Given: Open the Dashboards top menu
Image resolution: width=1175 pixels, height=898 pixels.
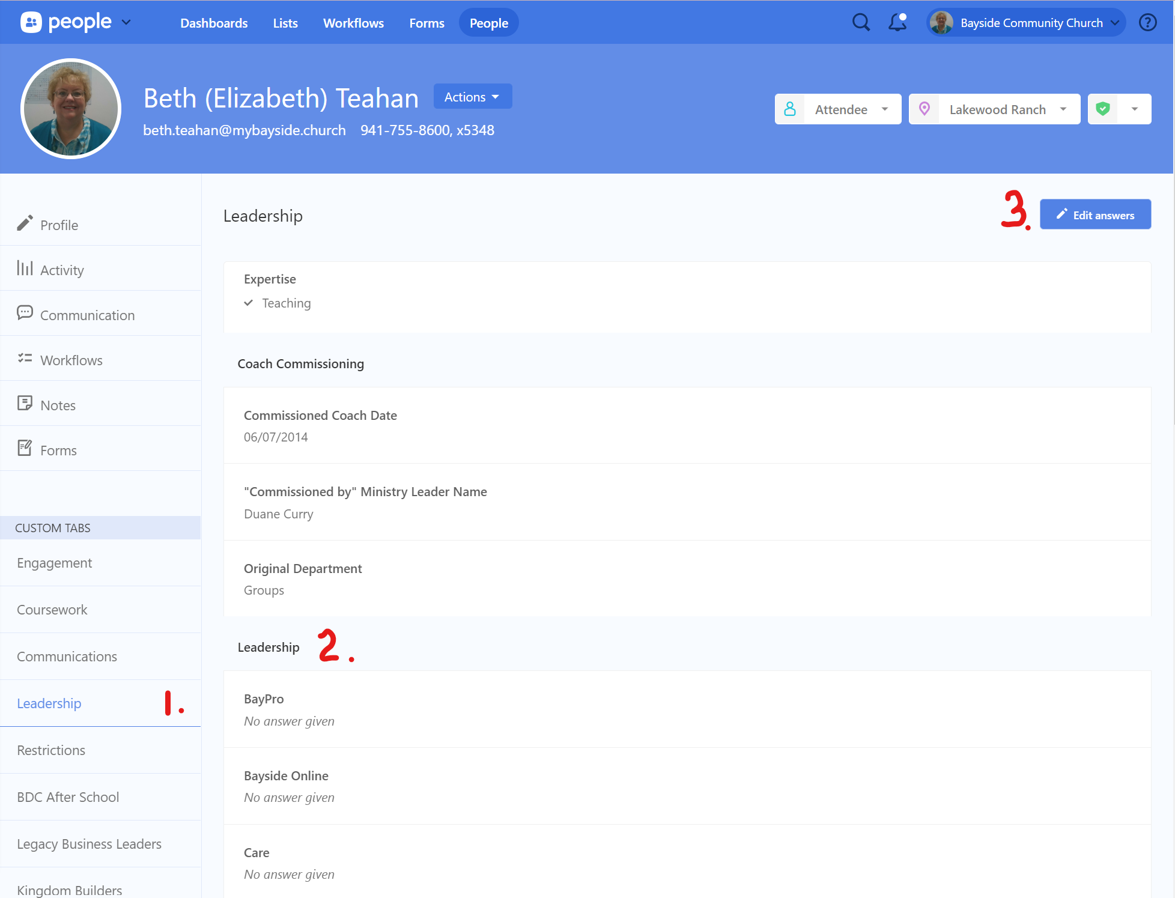Looking at the screenshot, I should [214, 23].
